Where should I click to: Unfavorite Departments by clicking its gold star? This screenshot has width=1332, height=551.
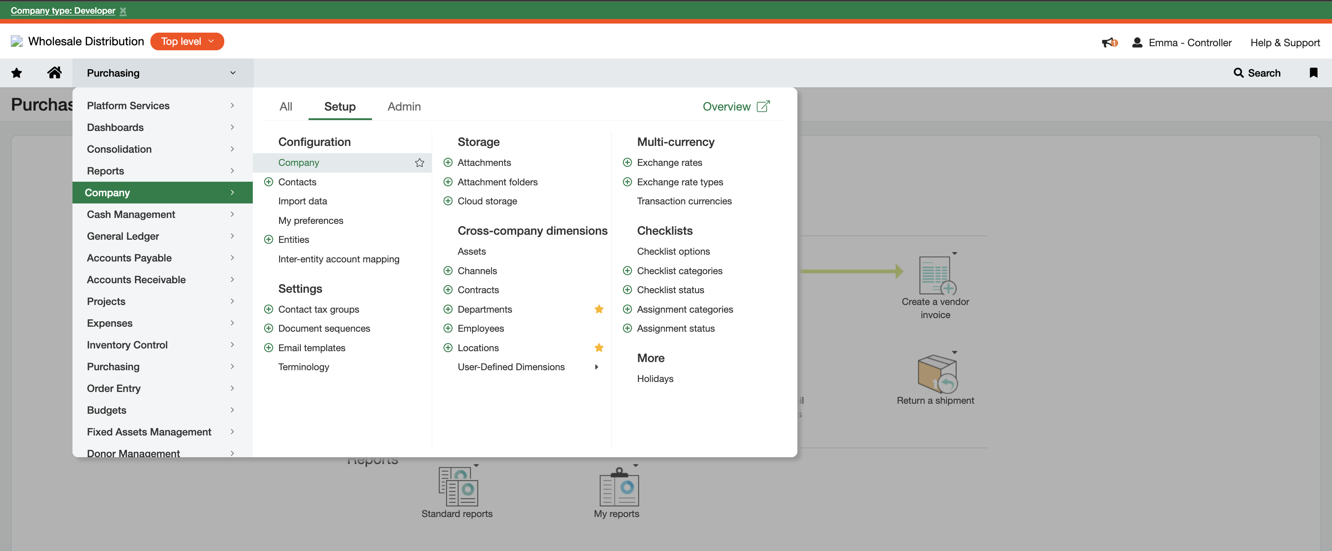tap(599, 309)
